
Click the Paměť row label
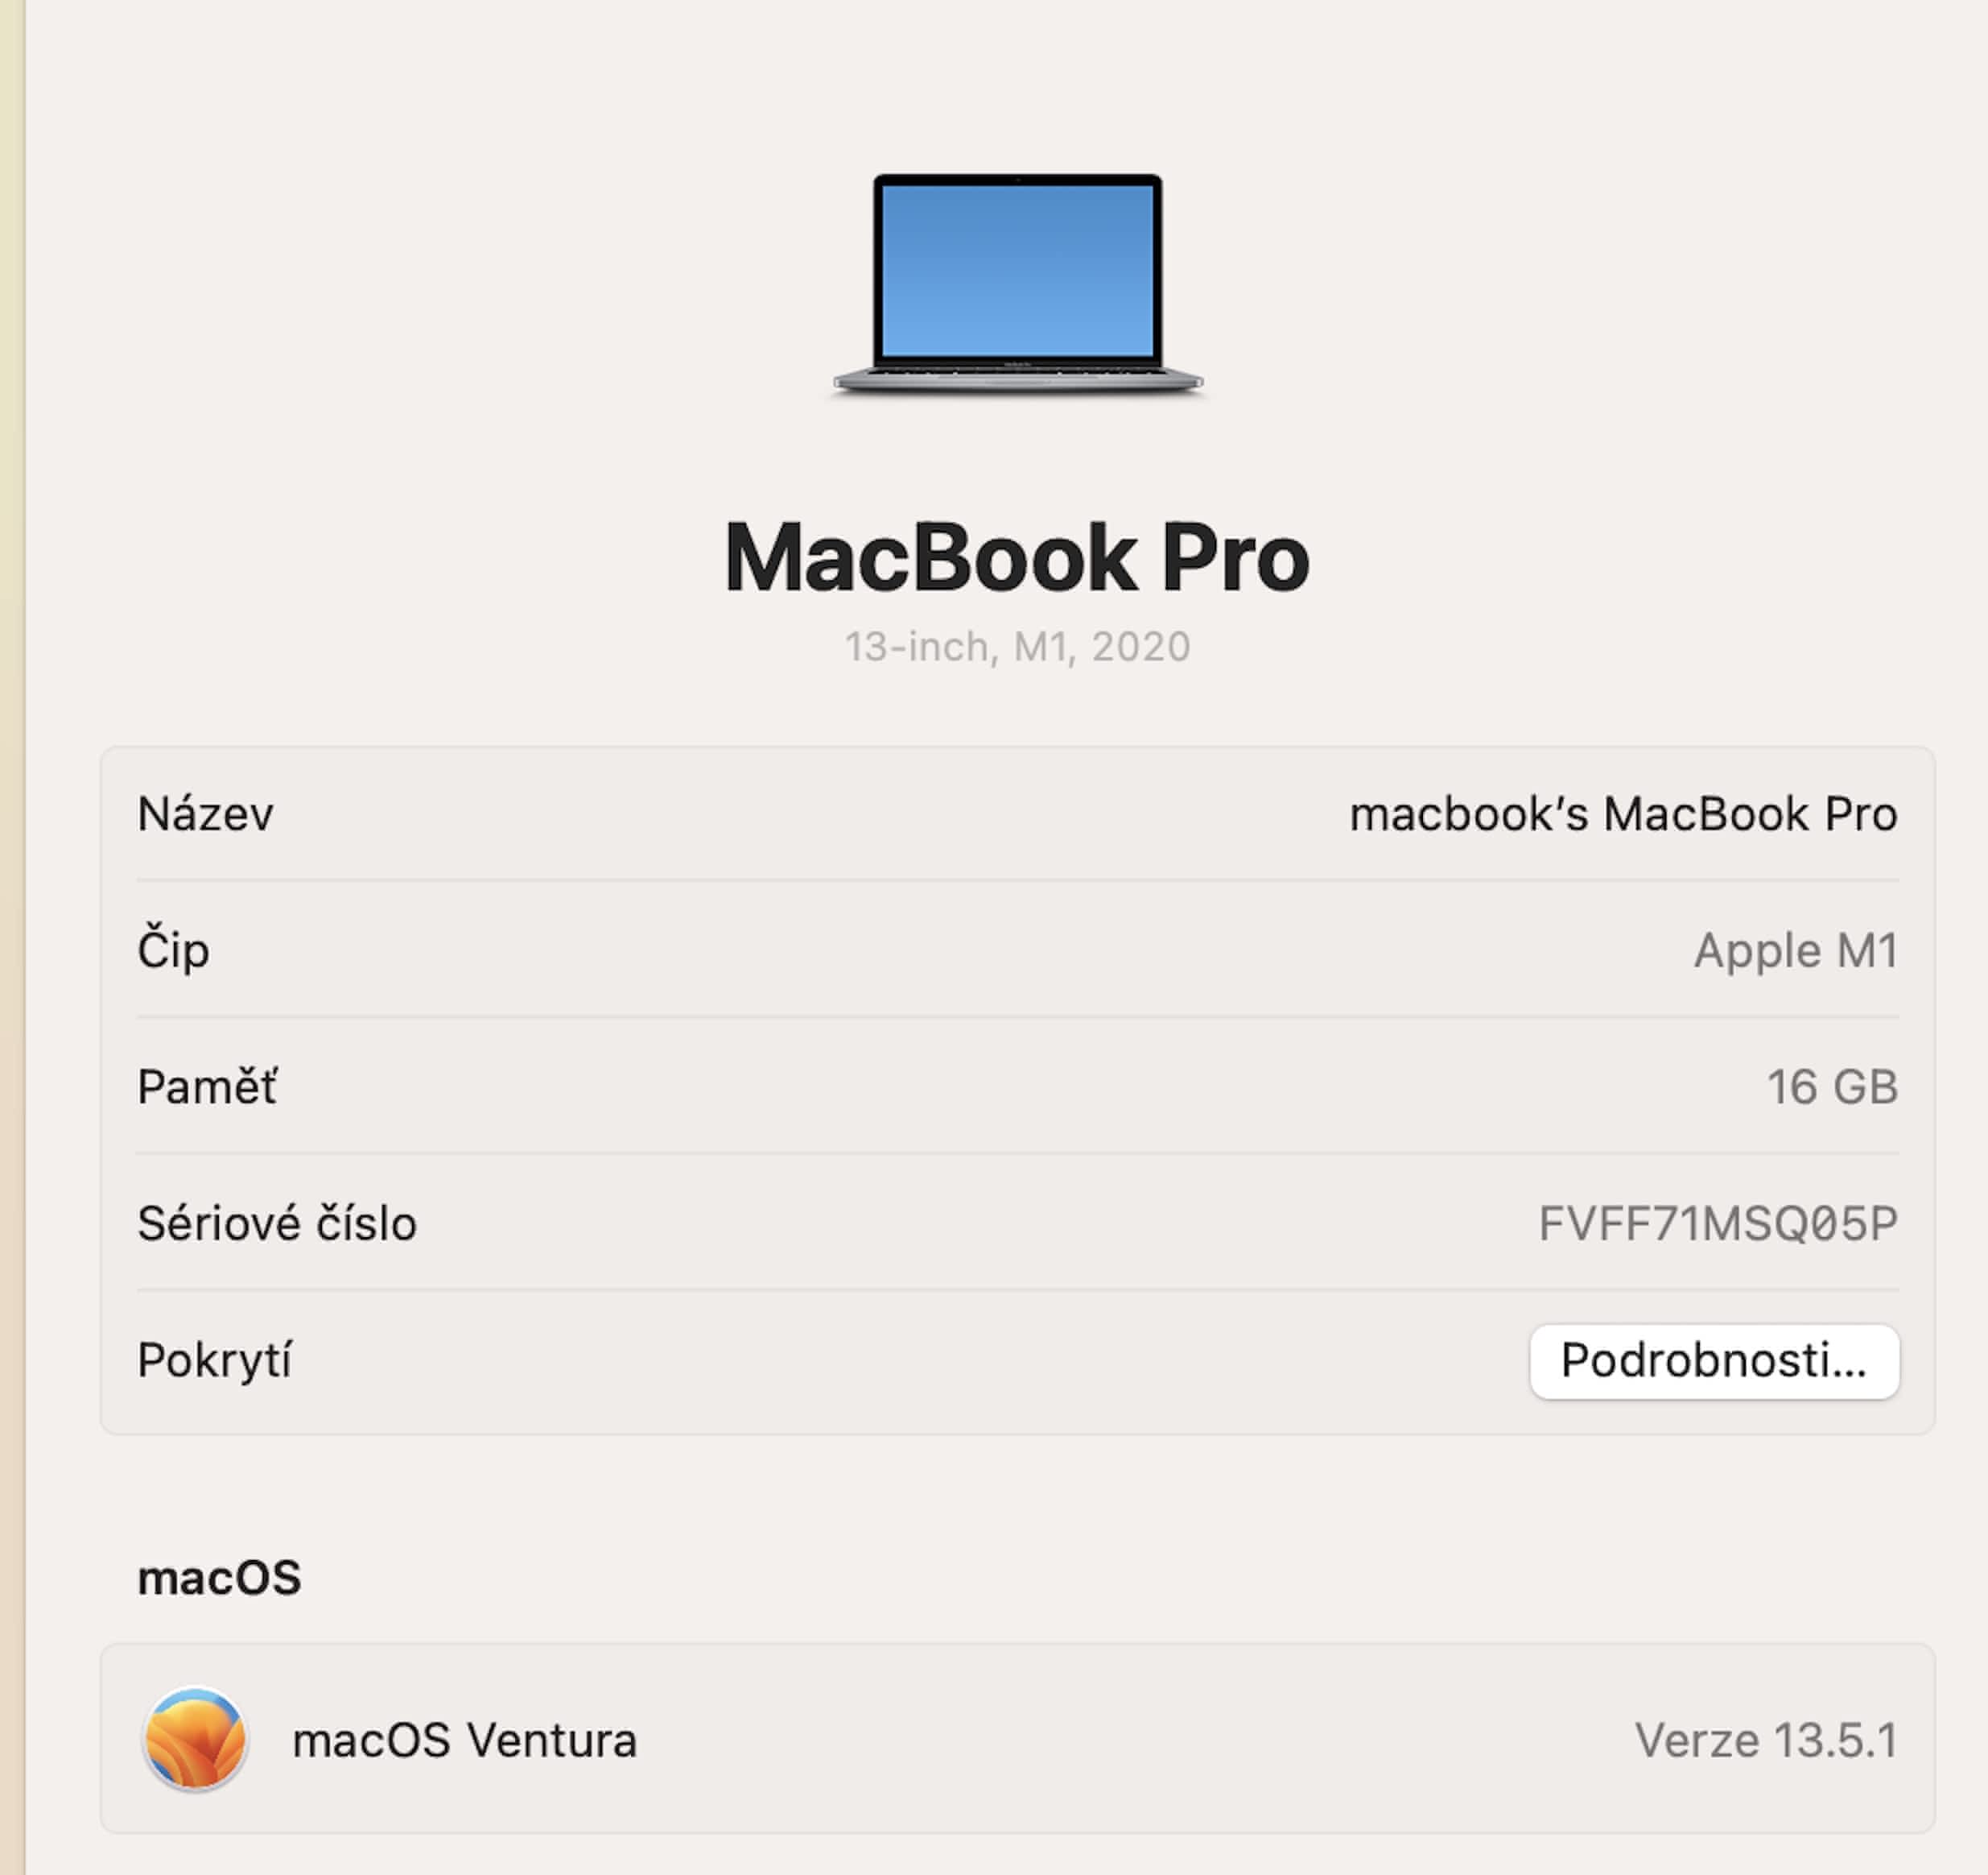tap(207, 1086)
